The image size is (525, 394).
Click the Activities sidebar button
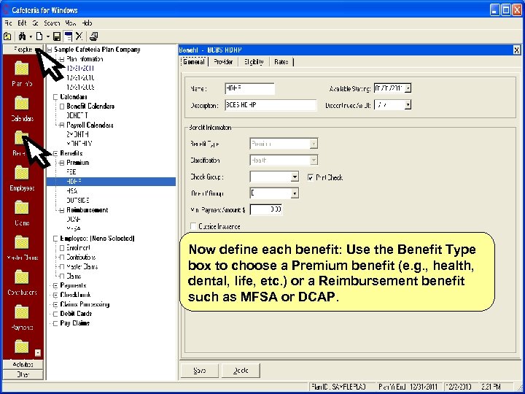coord(23,364)
